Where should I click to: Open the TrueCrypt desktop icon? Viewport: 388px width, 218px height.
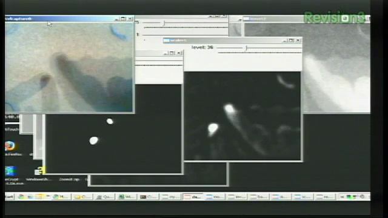pyautogui.click(x=10, y=171)
